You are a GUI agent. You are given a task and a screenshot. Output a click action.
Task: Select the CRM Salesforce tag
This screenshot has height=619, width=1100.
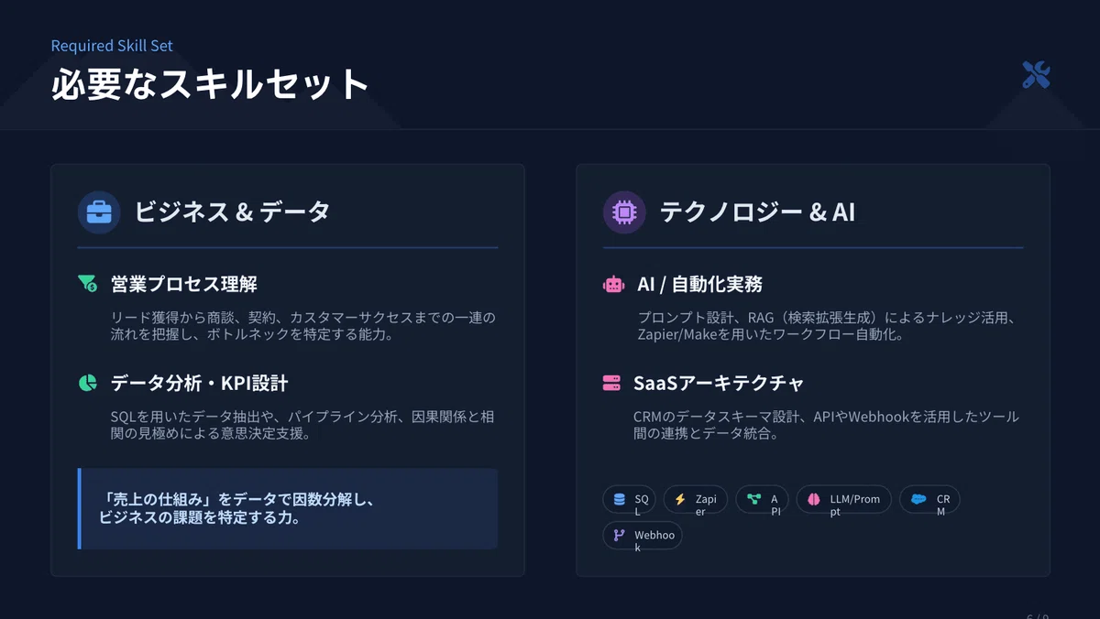929,499
